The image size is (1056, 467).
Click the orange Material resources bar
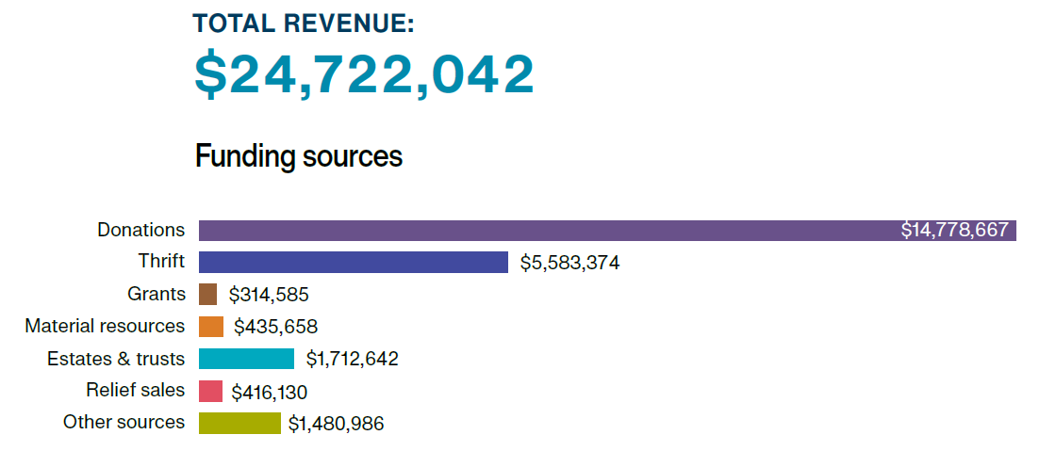pos(211,327)
